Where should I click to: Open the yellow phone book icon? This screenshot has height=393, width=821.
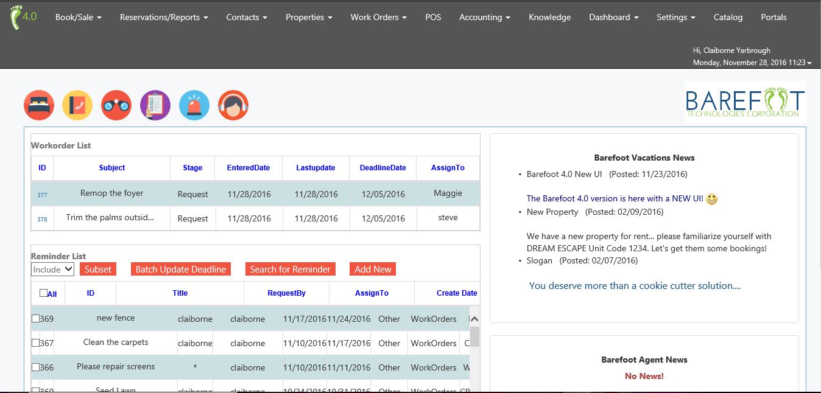click(77, 105)
